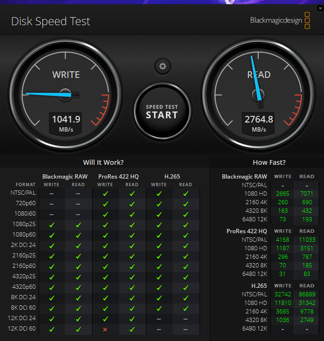Click the 4320p25 format row label
The image size is (324, 341).
click(x=24, y=276)
